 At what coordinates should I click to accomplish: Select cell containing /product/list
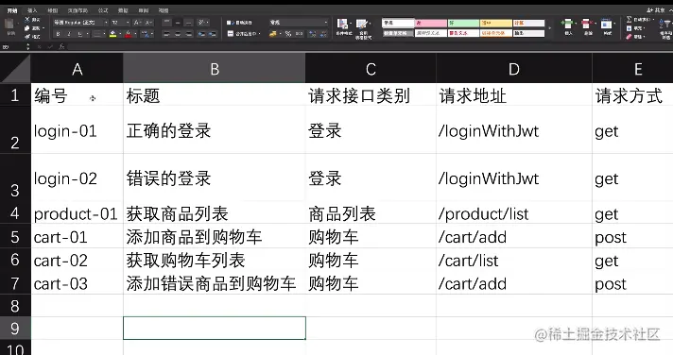(514, 213)
